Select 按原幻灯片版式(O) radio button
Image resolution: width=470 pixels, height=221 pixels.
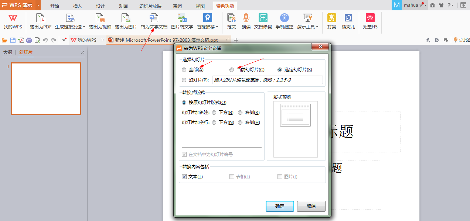click(x=184, y=103)
